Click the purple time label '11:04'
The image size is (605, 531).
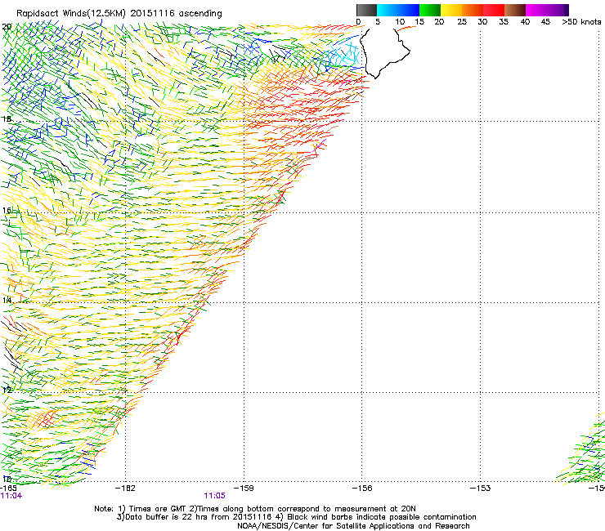coord(11,496)
